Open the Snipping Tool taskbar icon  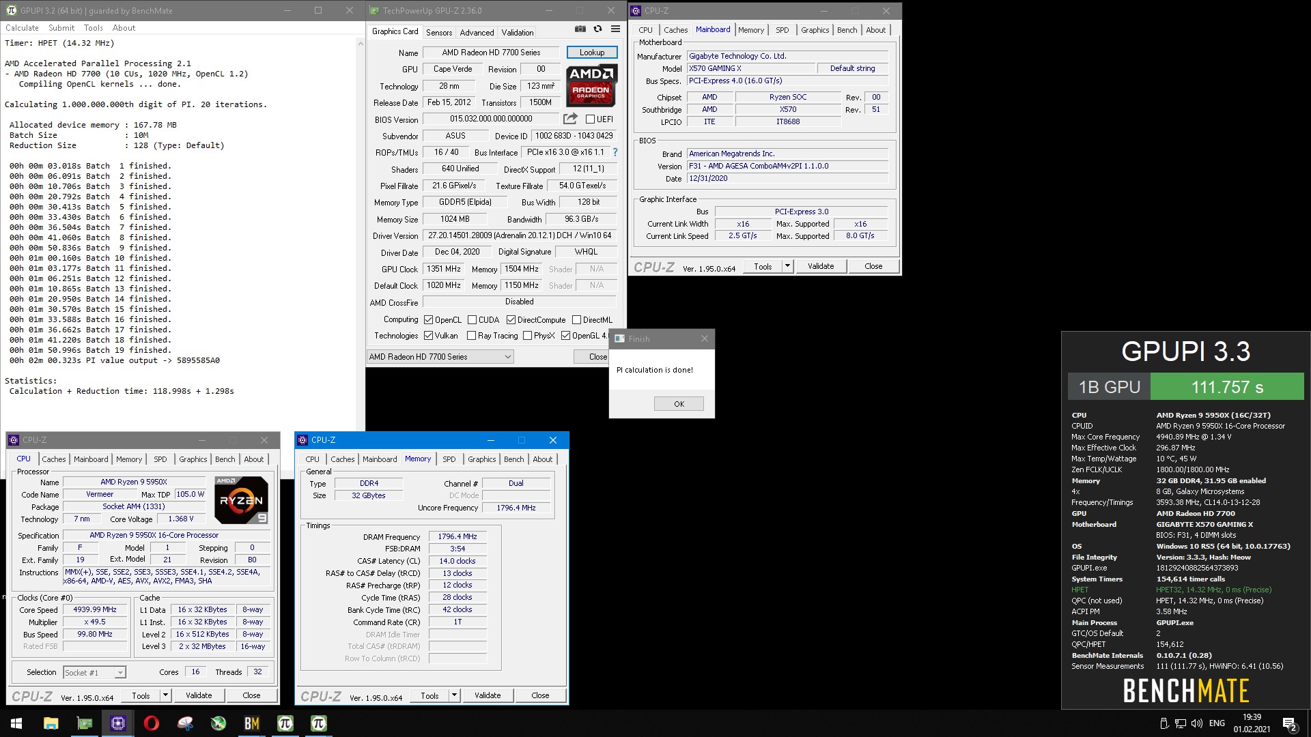point(185,723)
